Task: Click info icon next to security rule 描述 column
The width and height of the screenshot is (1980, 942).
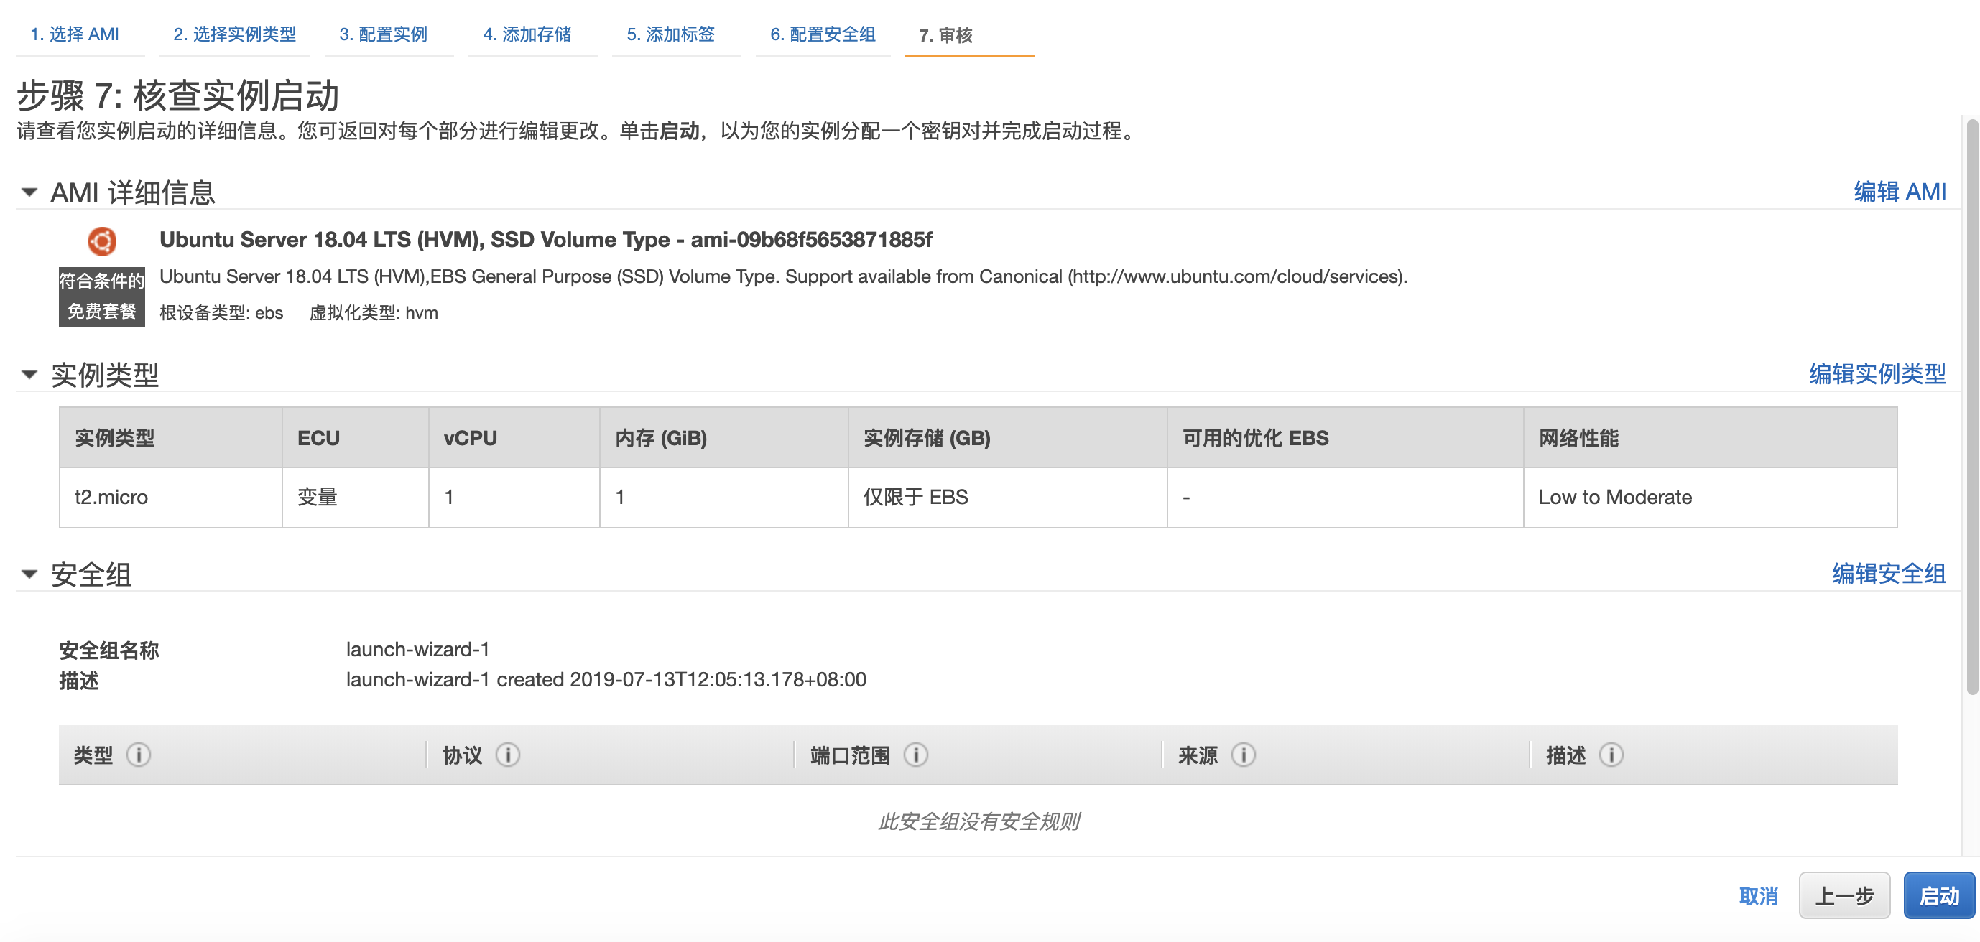Action: 1611,755
